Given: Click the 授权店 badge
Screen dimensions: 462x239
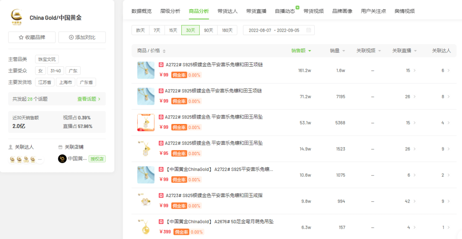Looking at the screenshot, I should (x=97, y=159).
